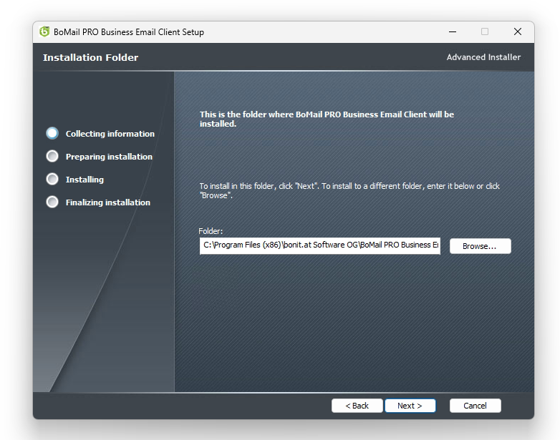Viewport: 560px width, 440px height.
Task: Select the Collecting information step indicator
Action: pos(52,133)
